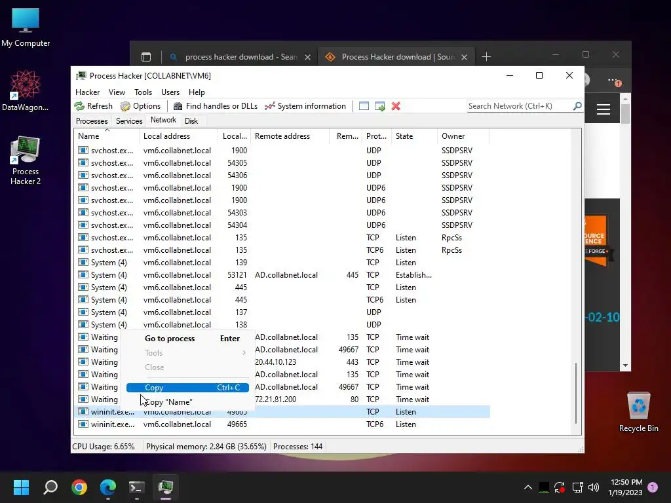The image size is (671, 503).
Task: Open the Users menu
Action: (x=170, y=92)
